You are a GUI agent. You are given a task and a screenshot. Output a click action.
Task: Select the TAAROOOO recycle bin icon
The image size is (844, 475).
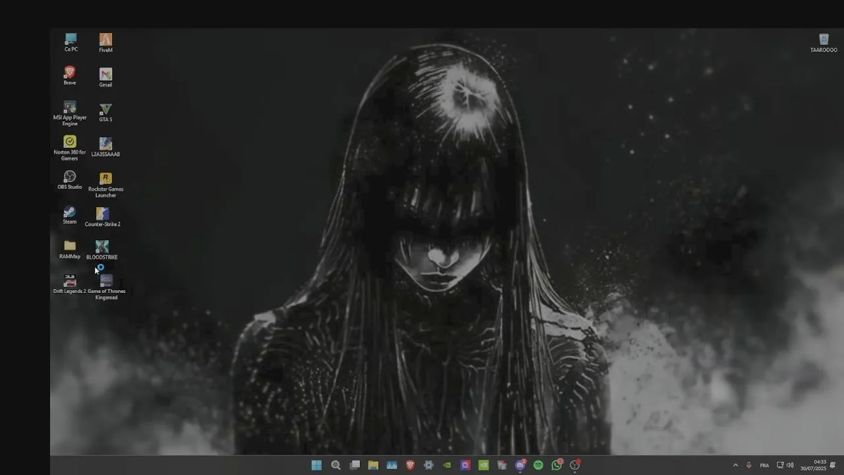click(x=824, y=44)
